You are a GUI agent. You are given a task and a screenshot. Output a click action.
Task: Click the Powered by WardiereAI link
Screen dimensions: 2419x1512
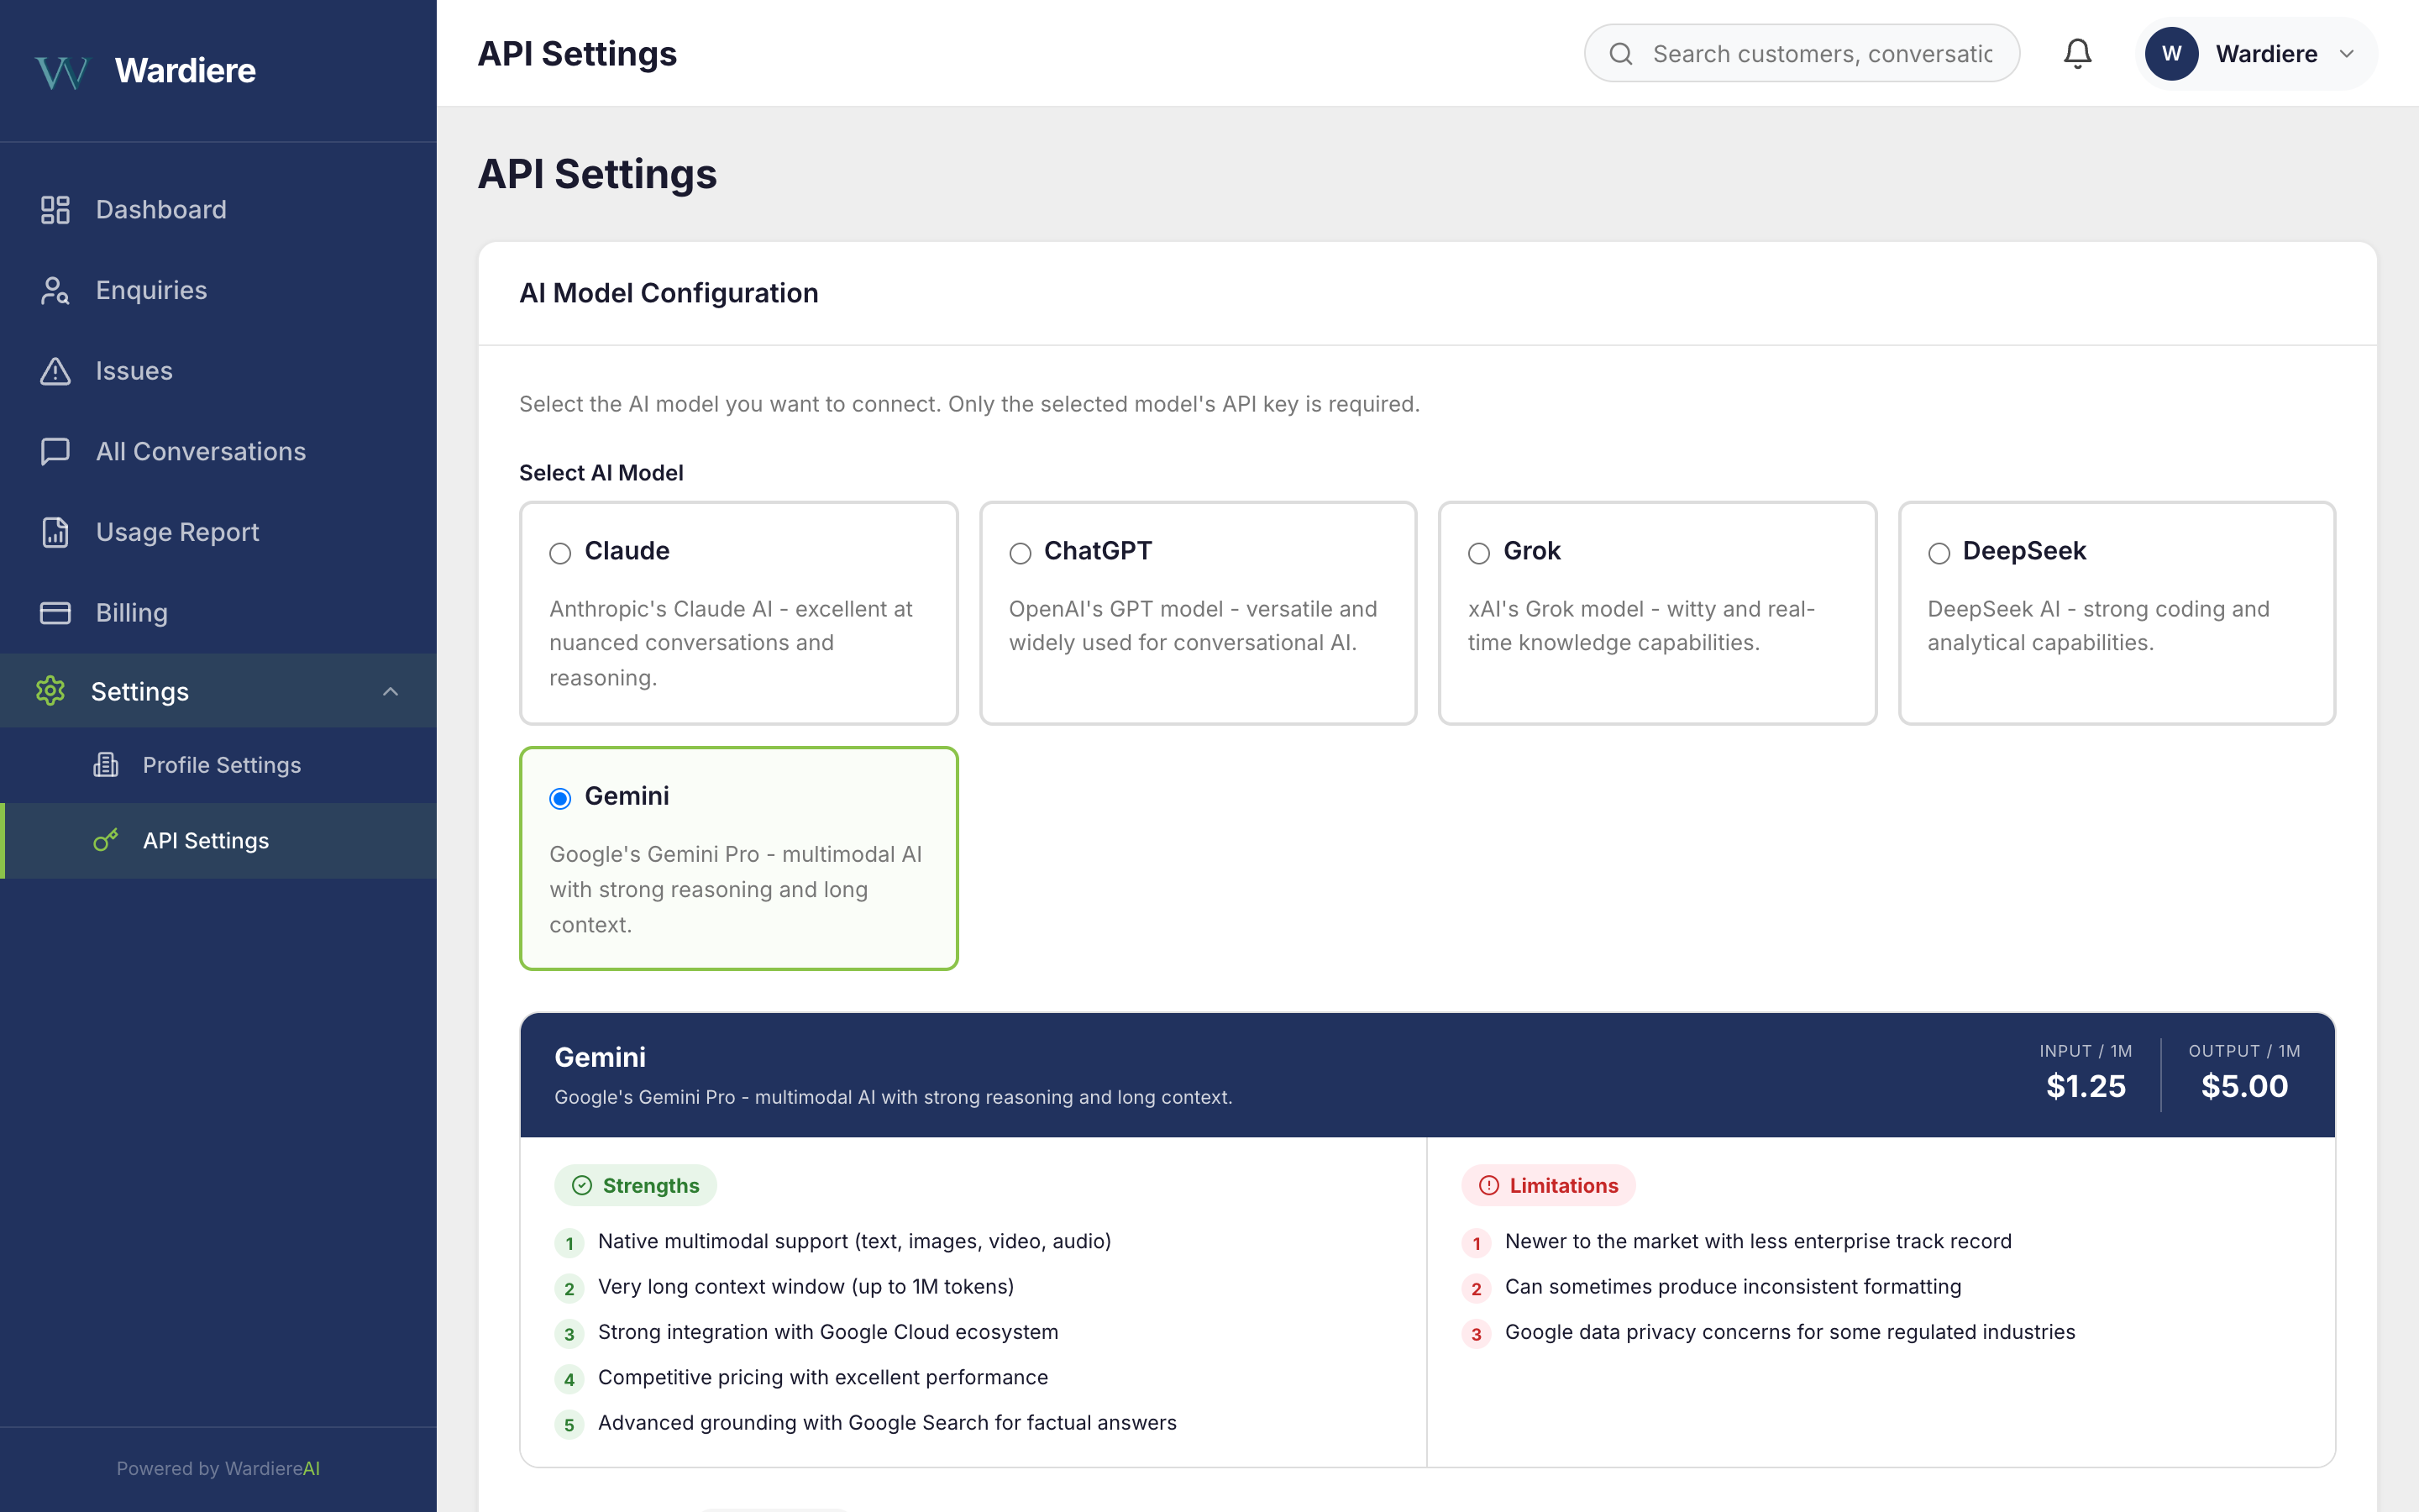click(x=218, y=1468)
